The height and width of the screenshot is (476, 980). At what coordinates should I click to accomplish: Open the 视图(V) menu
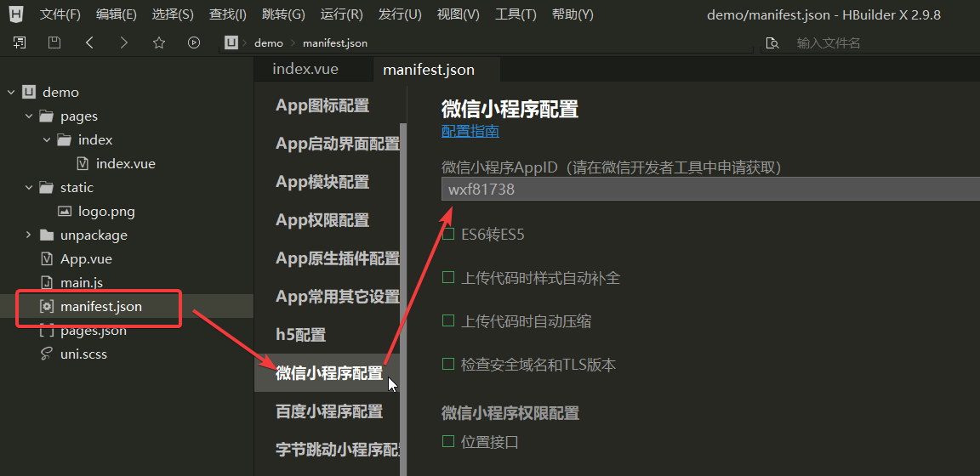[x=459, y=14]
